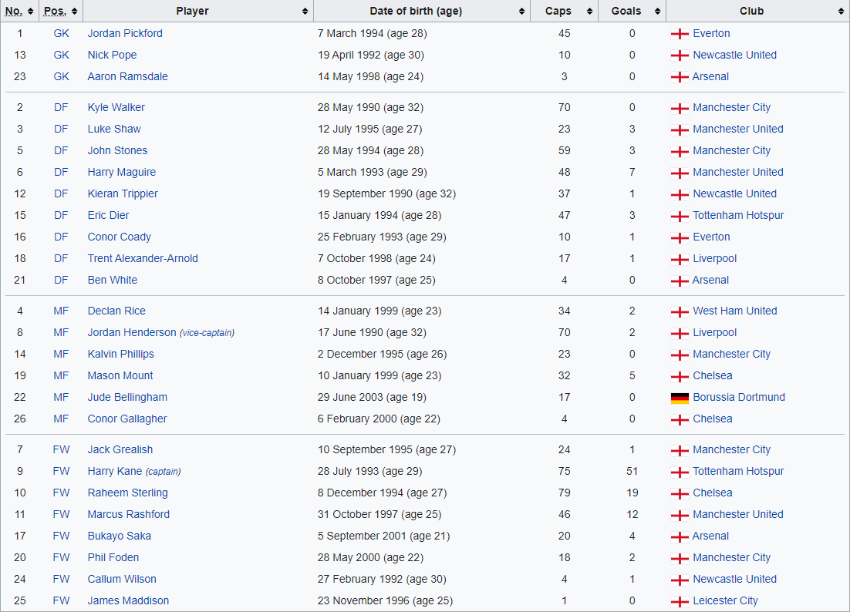Click flag icon in Bukayo Saka's club cell
This screenshot has width=850, height=612.
click(x=679, y=536)
